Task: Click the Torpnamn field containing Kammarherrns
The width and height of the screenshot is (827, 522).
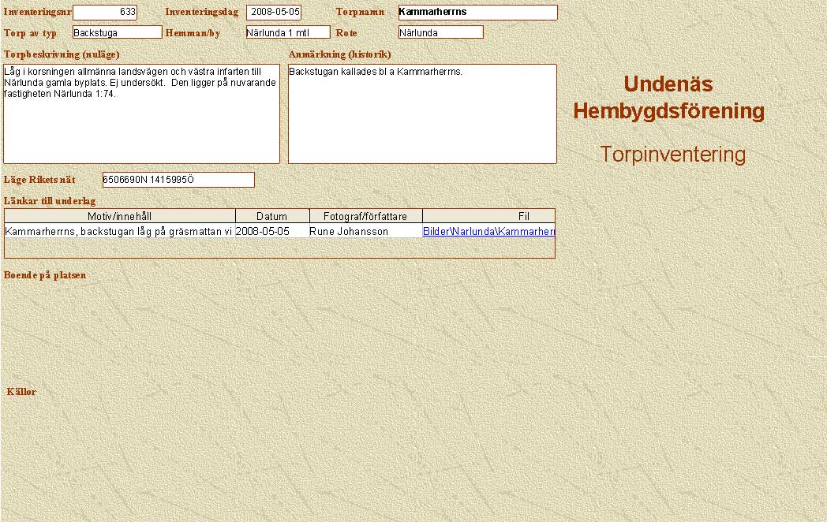Action: click(x=477, y=13)
